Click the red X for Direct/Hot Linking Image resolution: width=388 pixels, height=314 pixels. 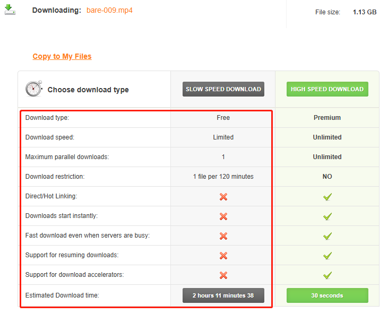[223, 197]
